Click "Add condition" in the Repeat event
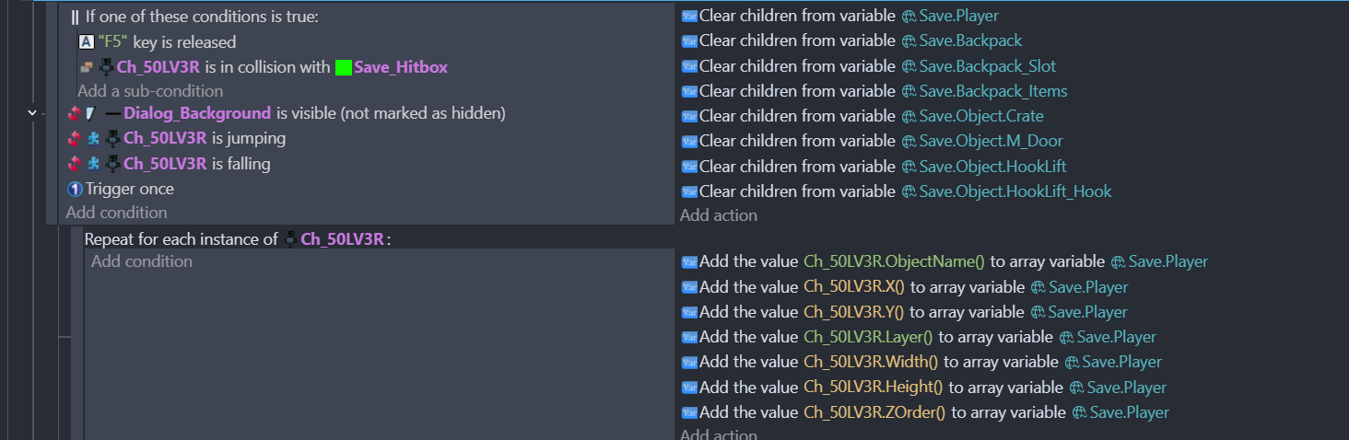This screenshot has width=1349, height=440. 142,261
